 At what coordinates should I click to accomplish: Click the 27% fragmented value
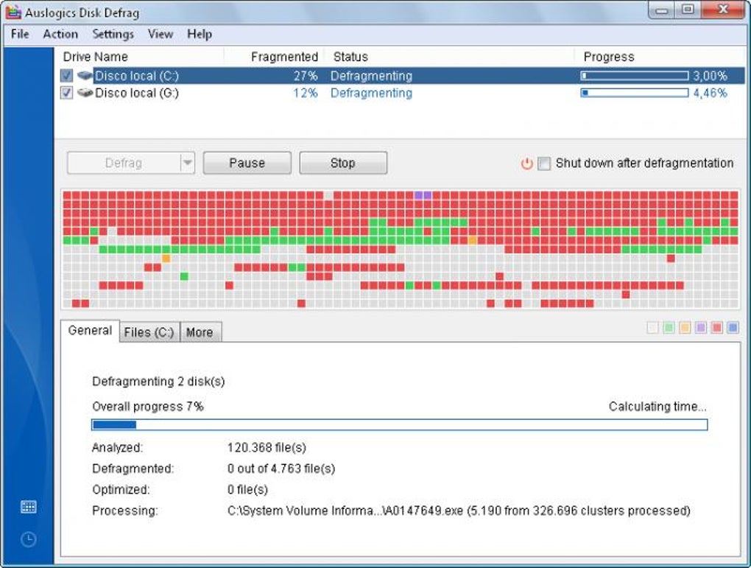pyautogui.click(x=306, y=76)
